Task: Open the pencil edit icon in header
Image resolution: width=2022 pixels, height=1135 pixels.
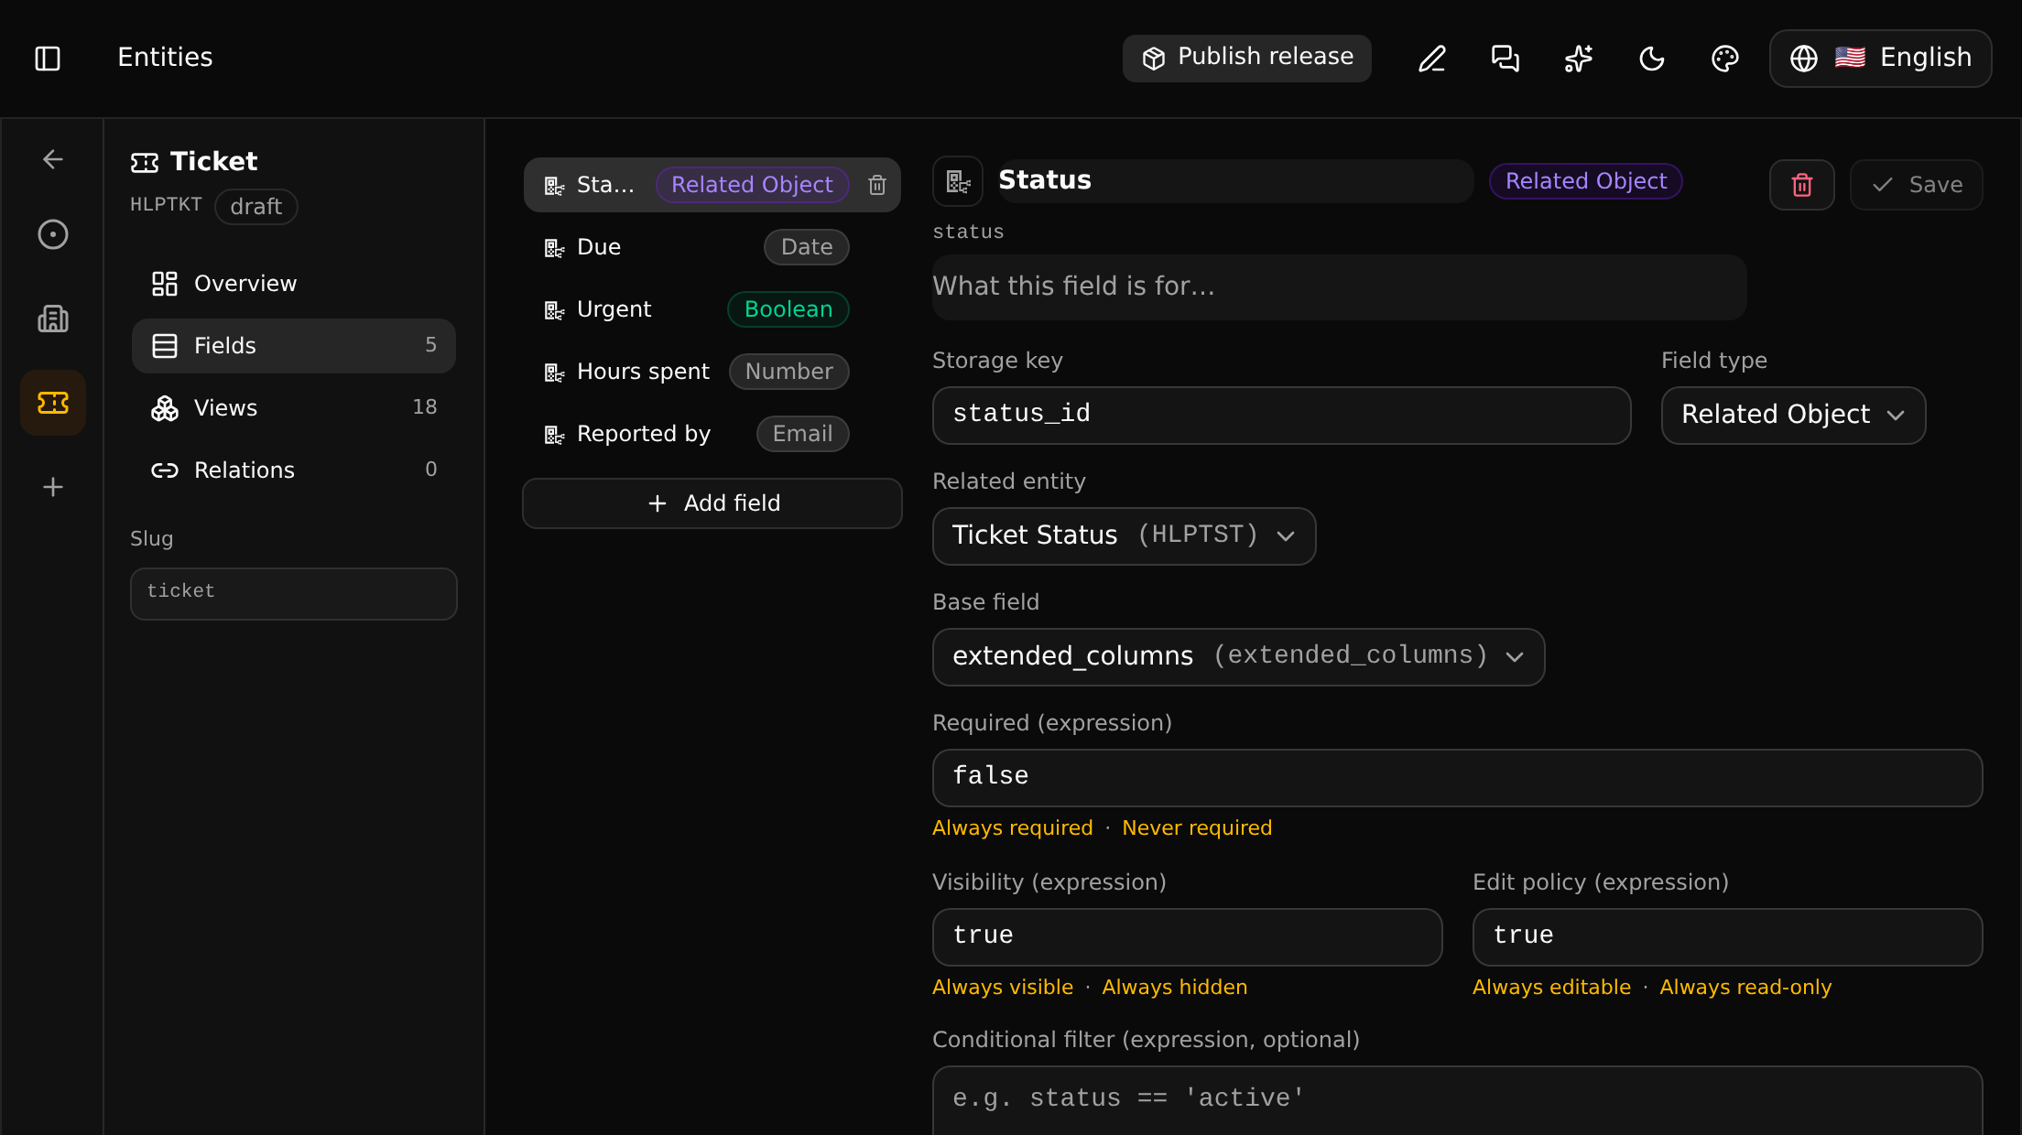Action: 1432,59
